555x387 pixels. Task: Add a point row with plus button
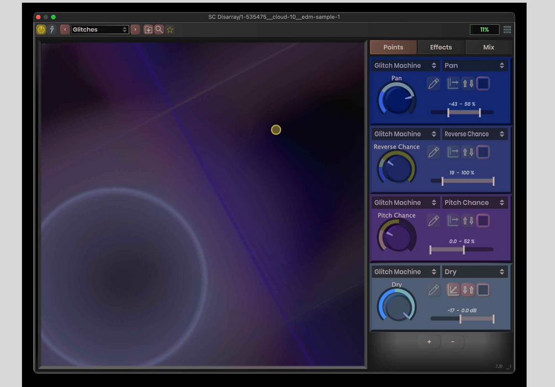429,342
